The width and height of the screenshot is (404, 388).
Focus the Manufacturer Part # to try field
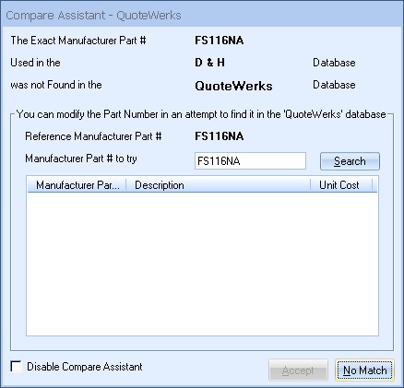(250, 160)
